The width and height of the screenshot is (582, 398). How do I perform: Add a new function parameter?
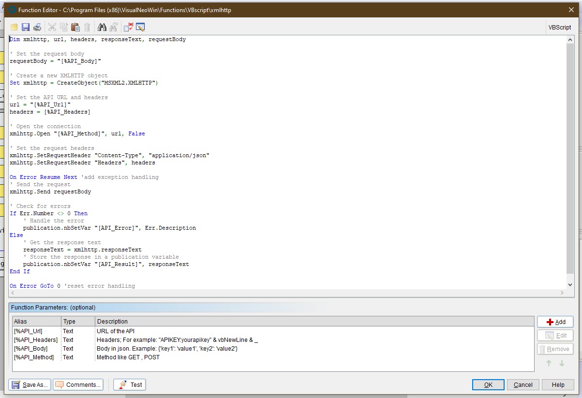tap(555, 322)
